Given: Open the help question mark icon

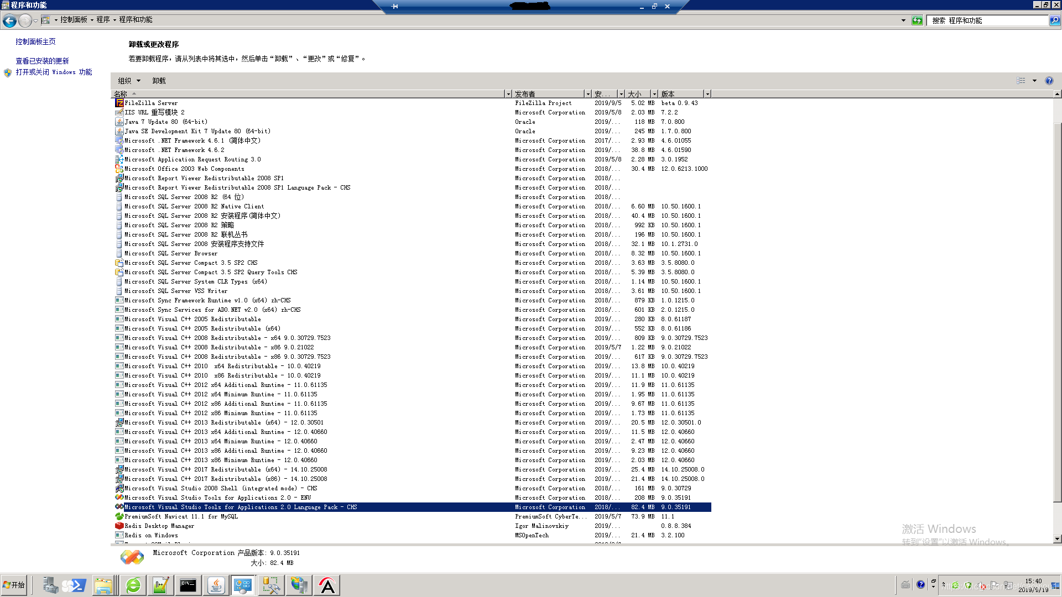Looking at the screenshot, I should point(1049,81).
